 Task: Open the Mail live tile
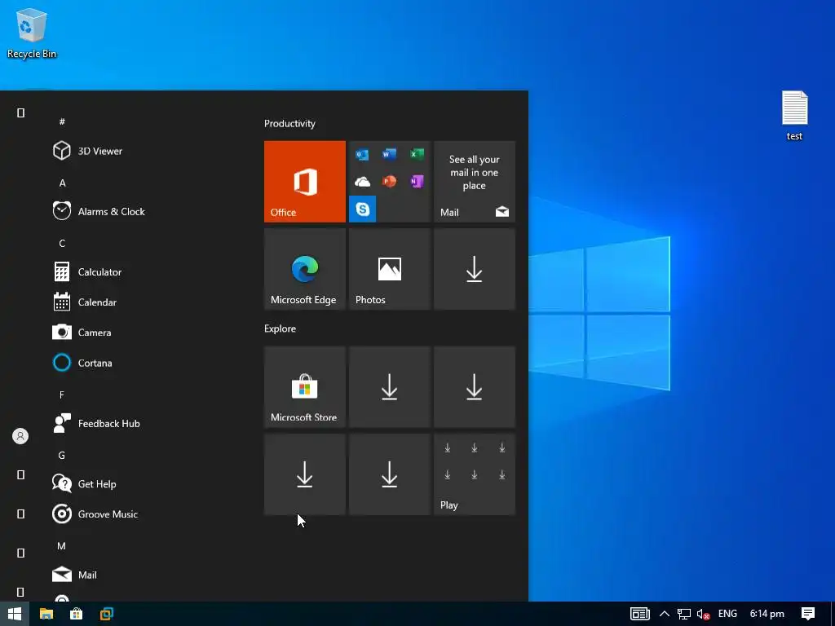pyautogui.click(x=475, y=182)
